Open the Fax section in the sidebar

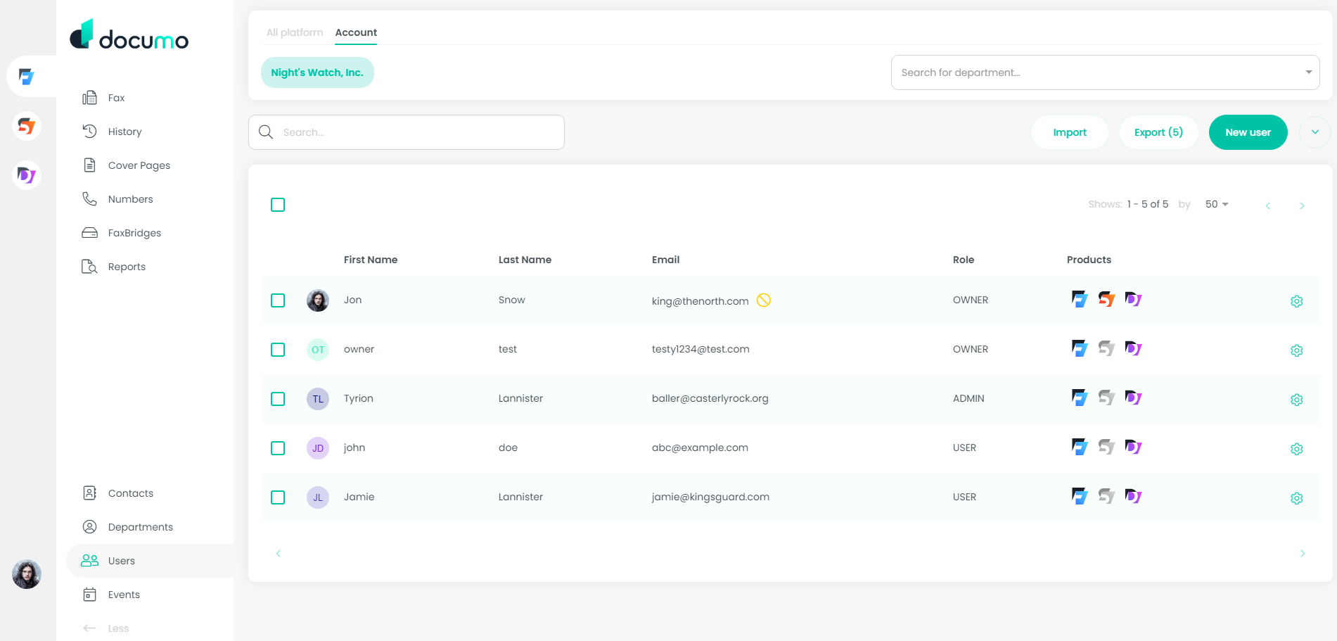click(116, 97)
